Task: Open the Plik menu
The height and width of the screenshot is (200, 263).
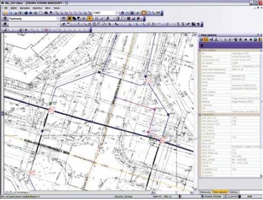Action: click(x=6, y=8)
